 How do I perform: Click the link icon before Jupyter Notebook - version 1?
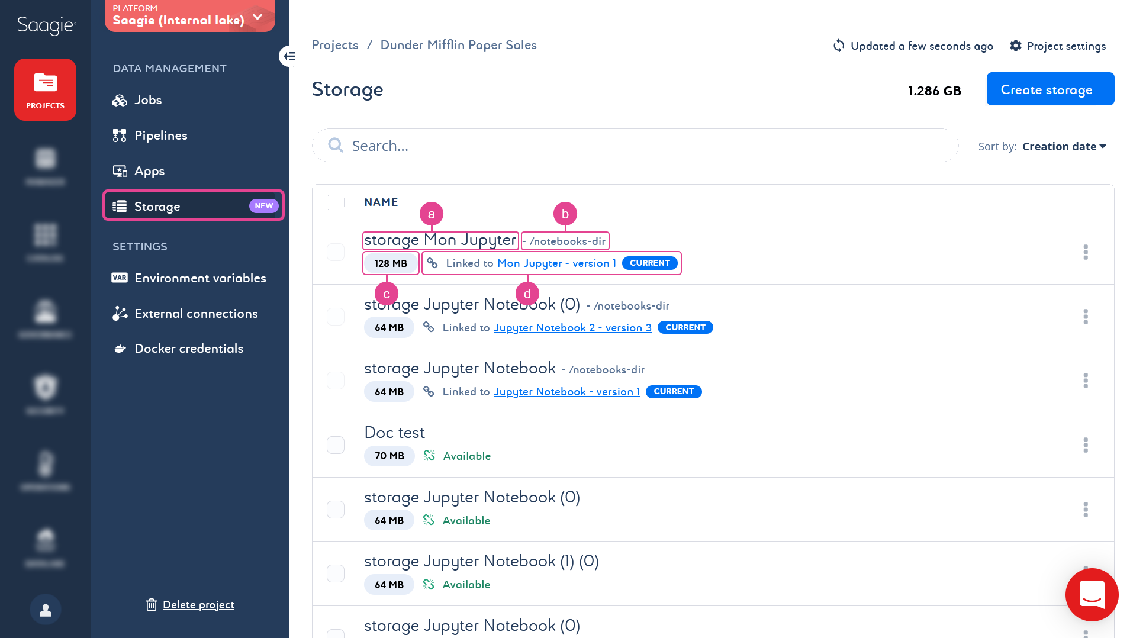[x=429, y=391]
